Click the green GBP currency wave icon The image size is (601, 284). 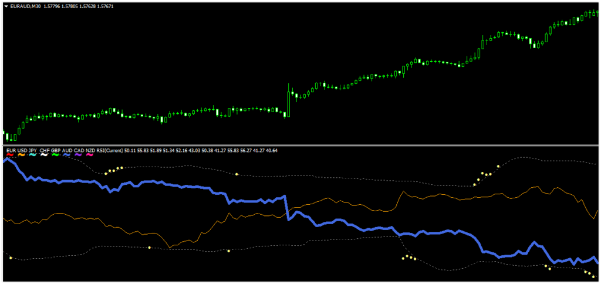tap(56, 155)
